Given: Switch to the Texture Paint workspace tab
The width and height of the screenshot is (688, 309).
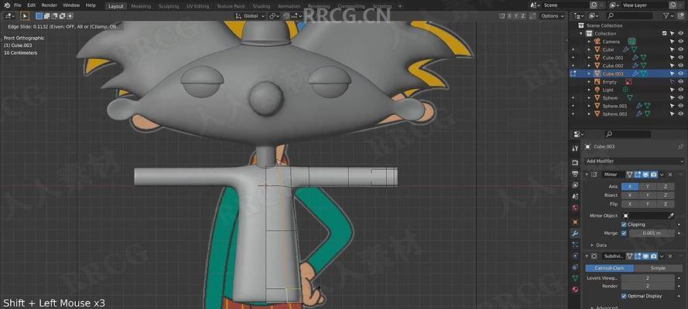Looking at the screenshot, I should click(231, 6).
